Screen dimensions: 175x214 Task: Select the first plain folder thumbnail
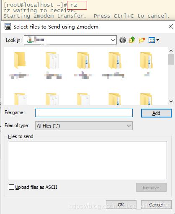(20, 60)
